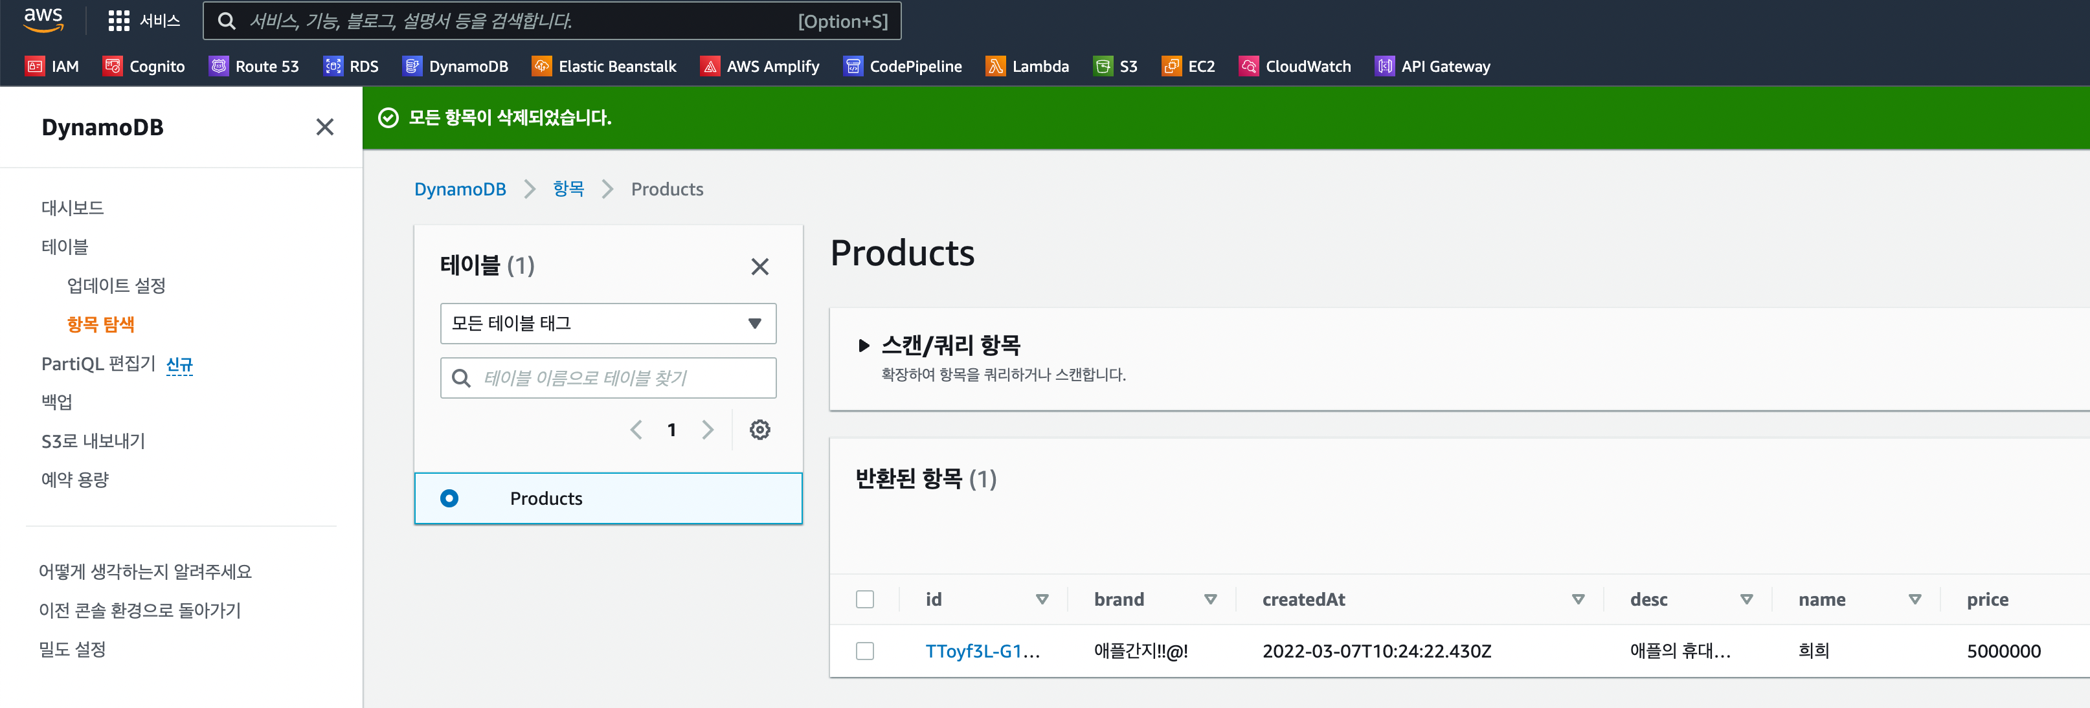
Task: Open the Lambda service shortcut icon
Action: (x=994, y=67)
